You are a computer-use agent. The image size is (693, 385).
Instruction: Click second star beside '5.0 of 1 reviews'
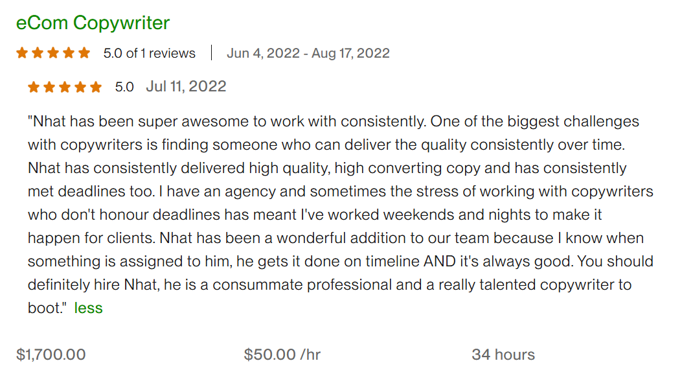tap(38, 53)
